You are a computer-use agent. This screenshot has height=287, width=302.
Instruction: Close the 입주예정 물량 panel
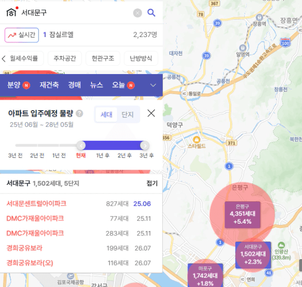151,113
